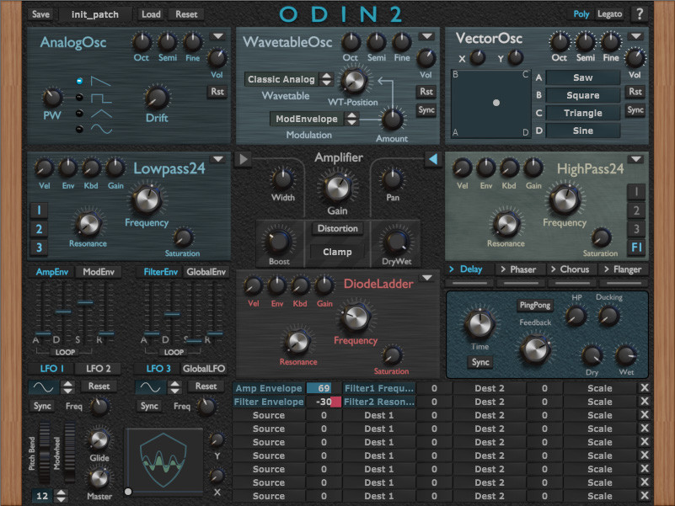
Task: Open the HighPass24 filter type dropdown
Action: point(636,159)
